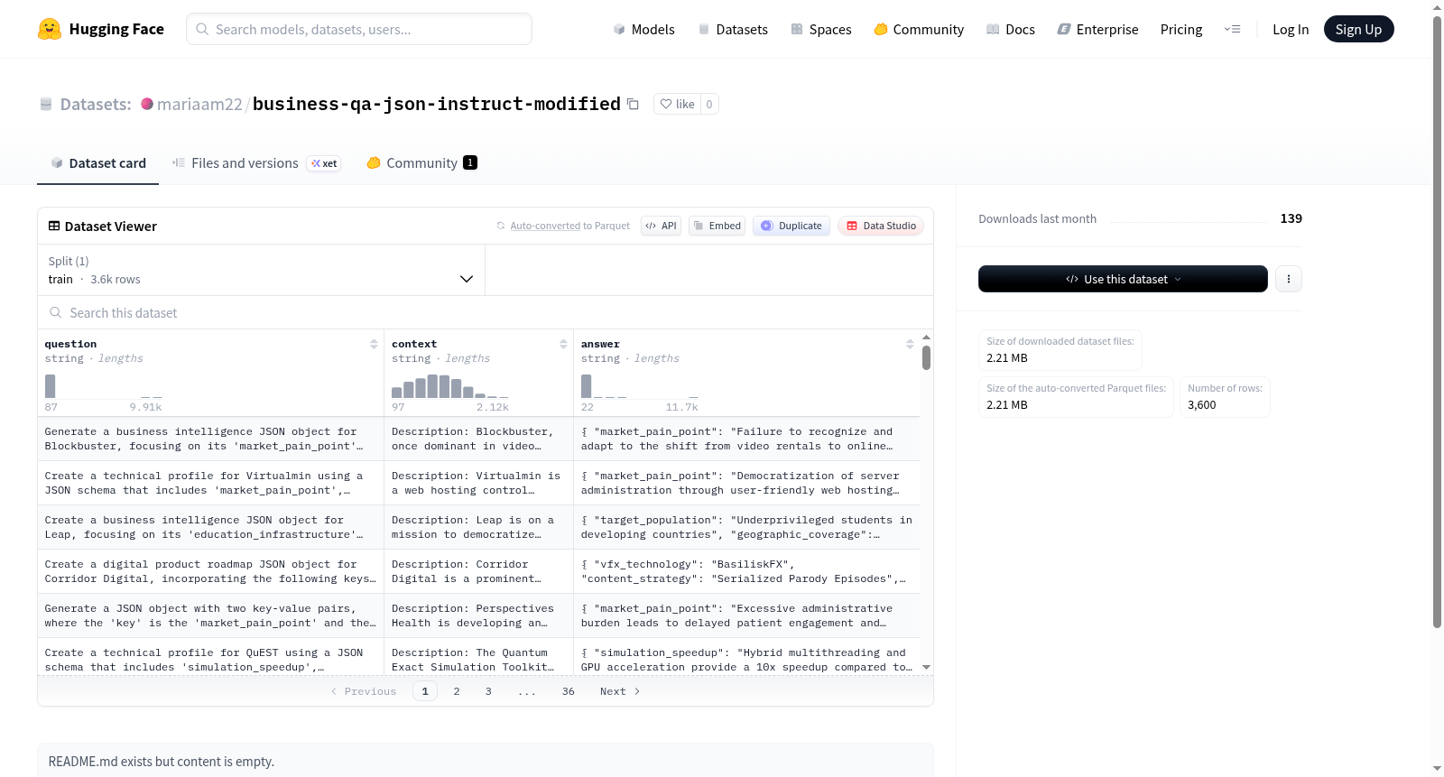Click the context lengths histogram
Viewport: 1444px width, 777px height.
tap(450, 386)
